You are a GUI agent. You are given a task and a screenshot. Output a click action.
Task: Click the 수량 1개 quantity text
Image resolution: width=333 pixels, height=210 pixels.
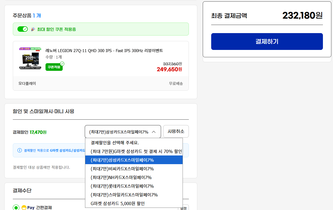54,57
